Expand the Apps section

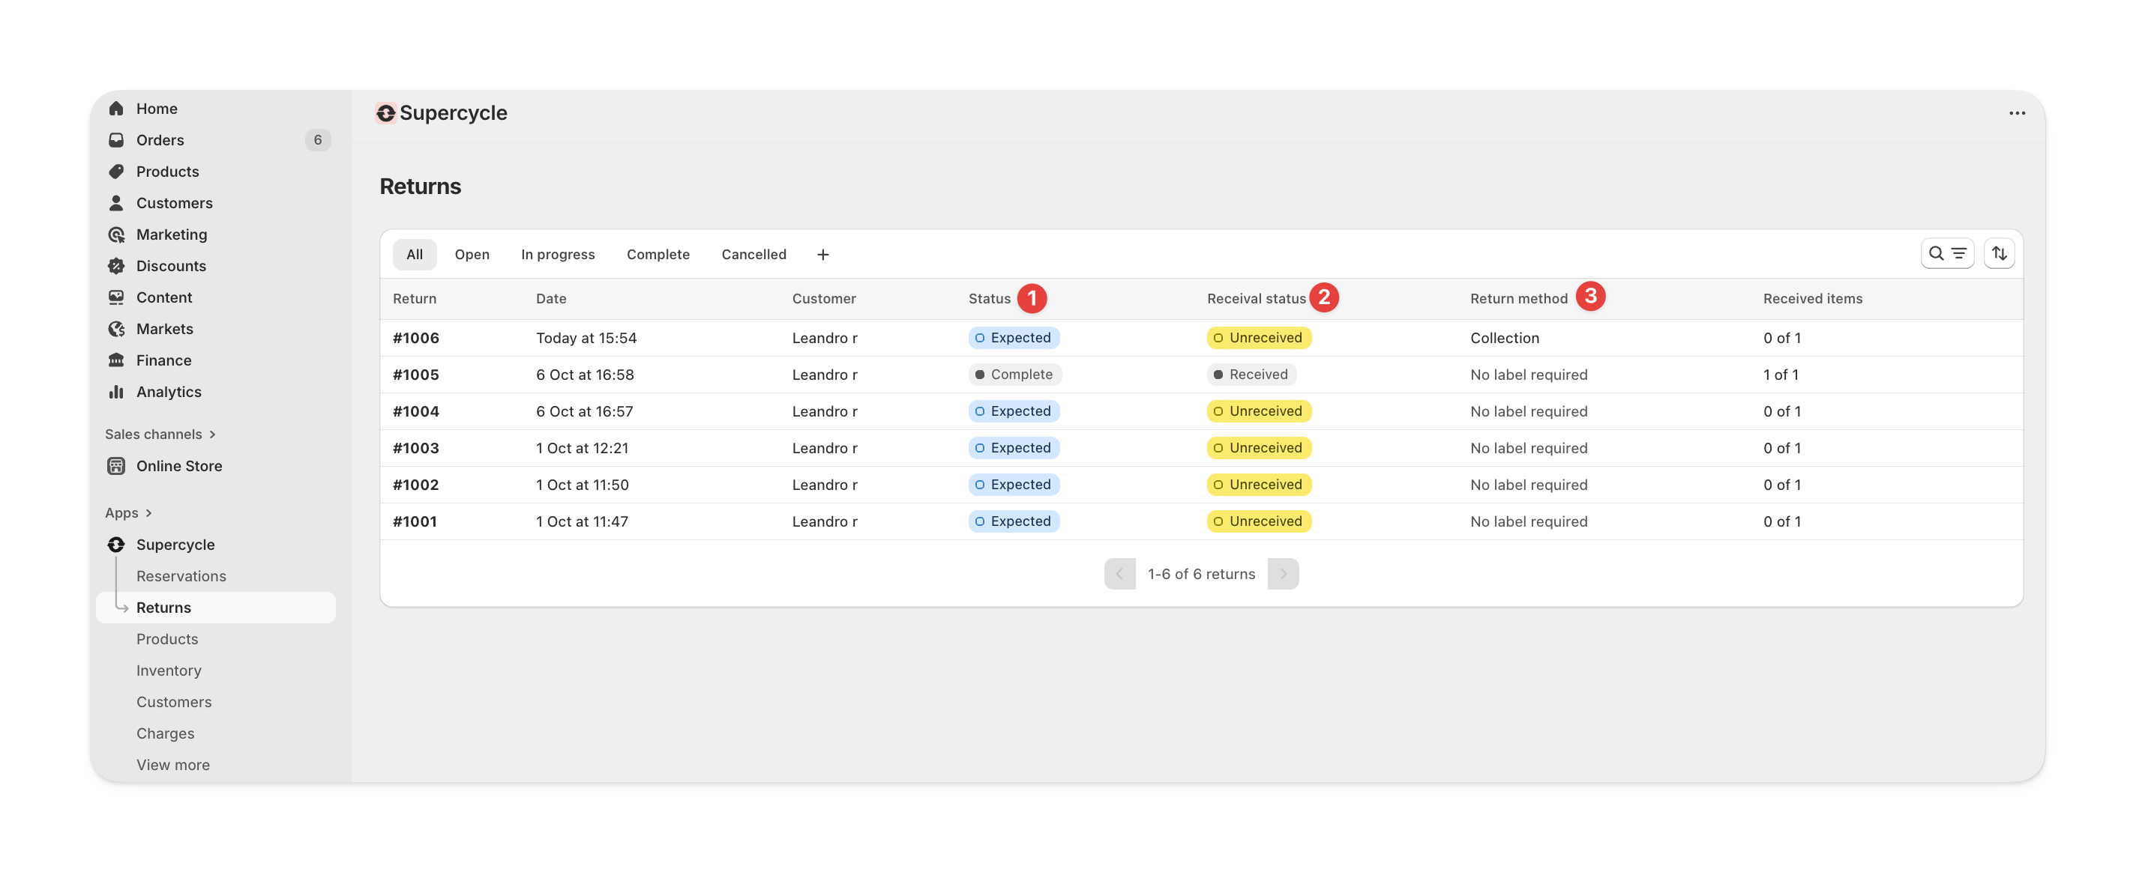[x=128, y=512]
